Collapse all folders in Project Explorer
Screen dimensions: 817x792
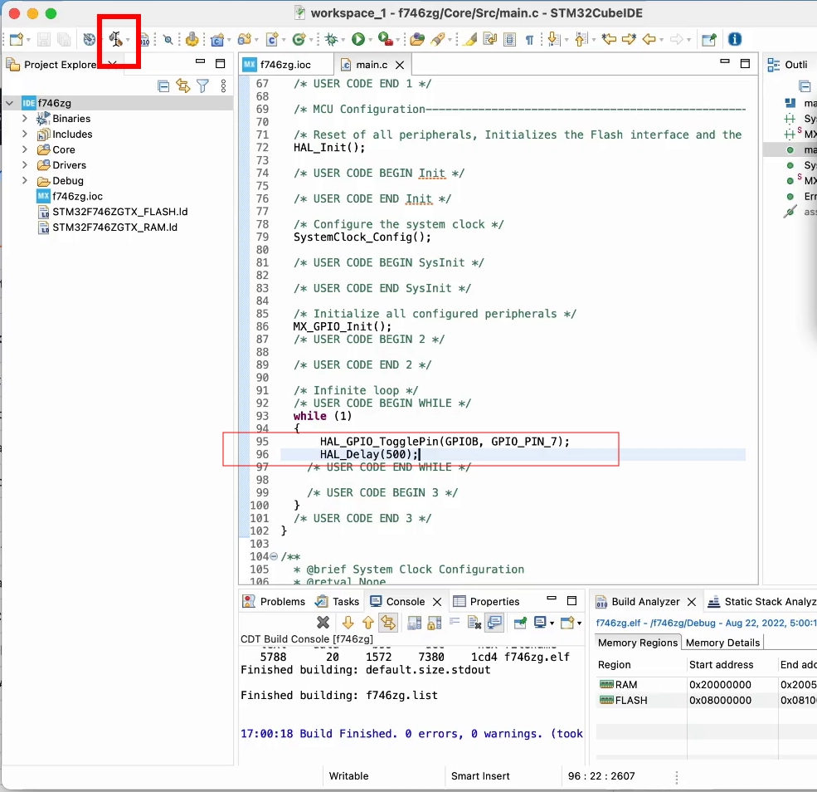pos(163,86)
